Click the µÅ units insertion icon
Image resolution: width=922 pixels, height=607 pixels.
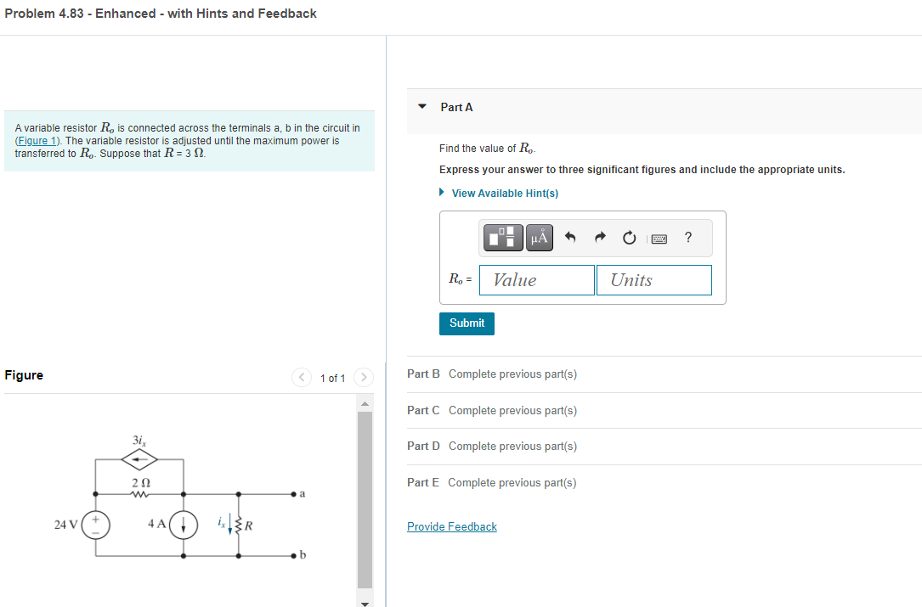[538, 237]
